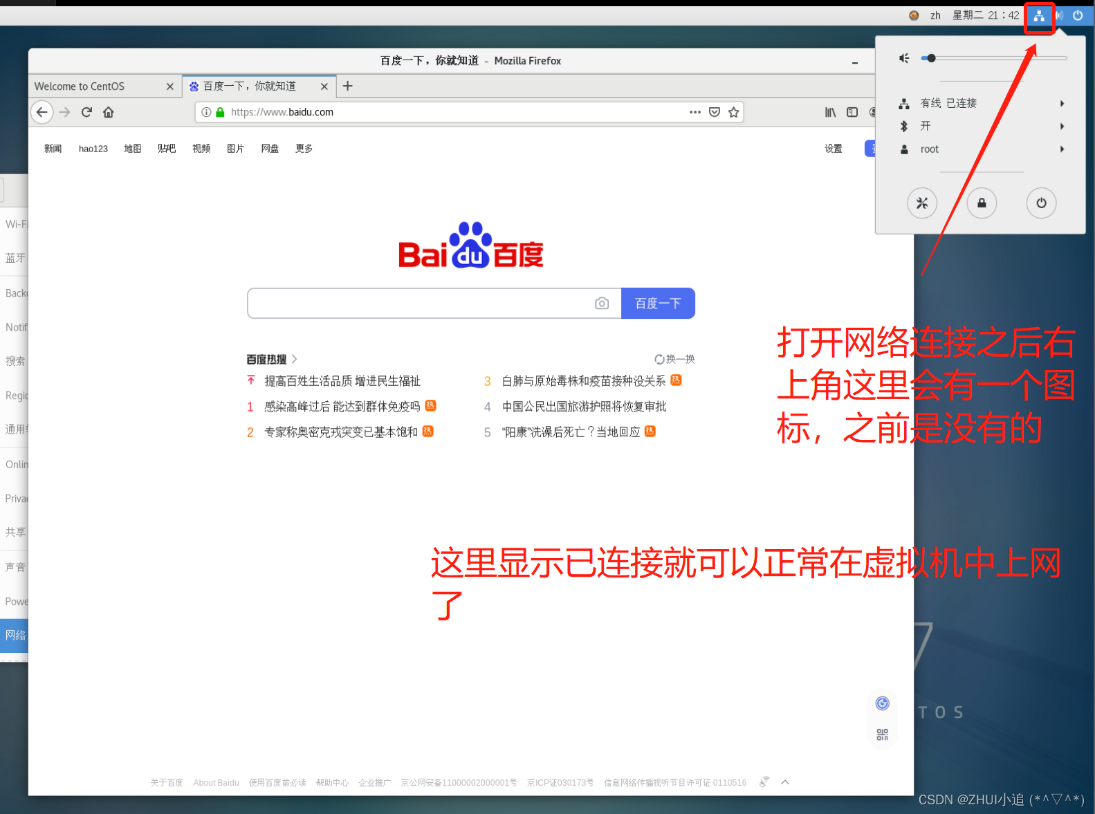Open 中国公民出国旅游护照将恢复审批 headline

[x=584, y=407]
